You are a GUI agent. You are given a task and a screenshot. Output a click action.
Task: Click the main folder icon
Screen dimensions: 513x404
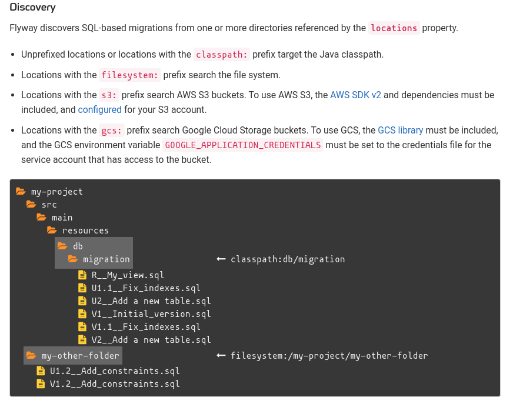(42, 217)
